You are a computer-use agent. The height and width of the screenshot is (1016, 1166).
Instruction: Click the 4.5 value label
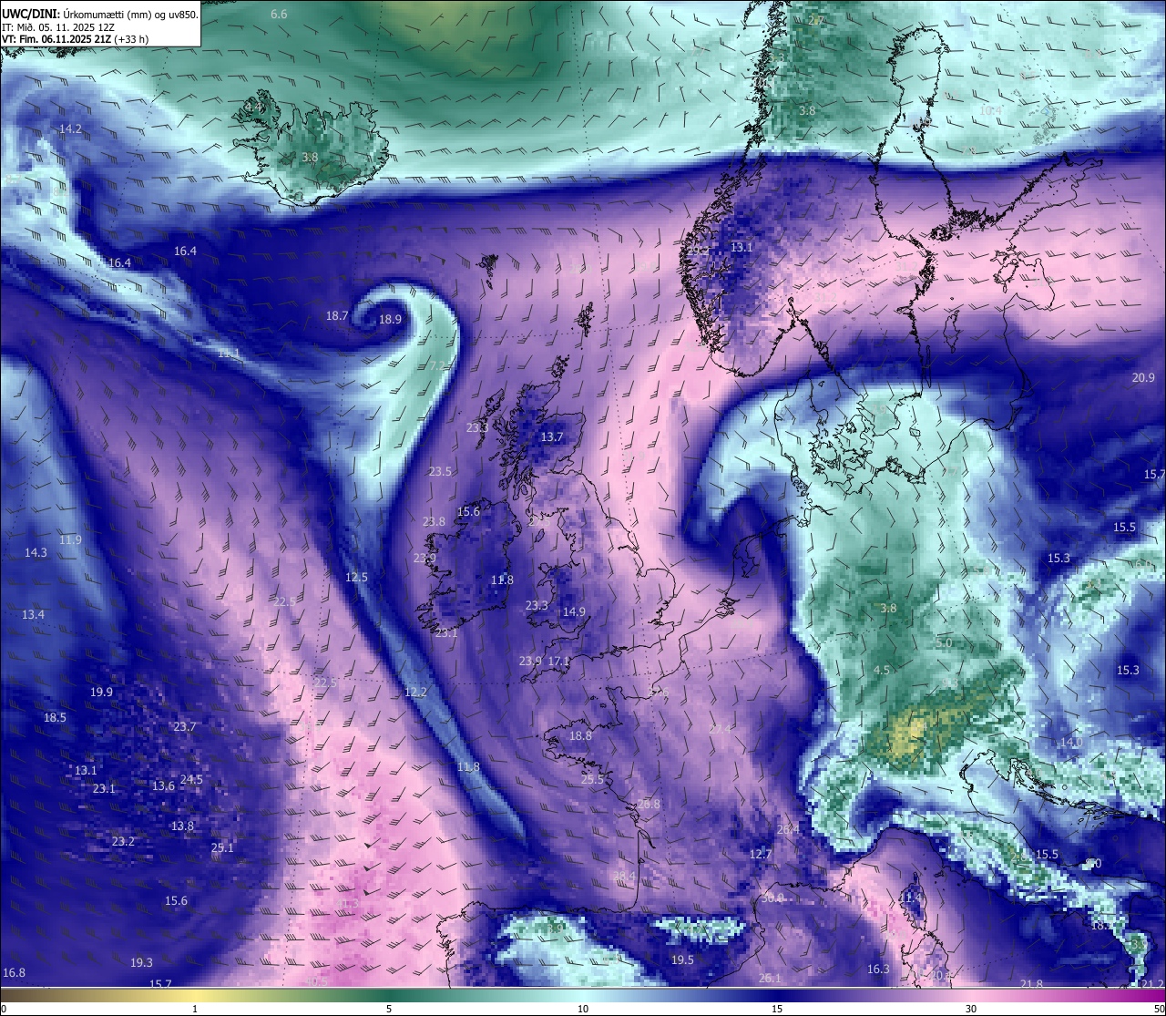point(882,670)
